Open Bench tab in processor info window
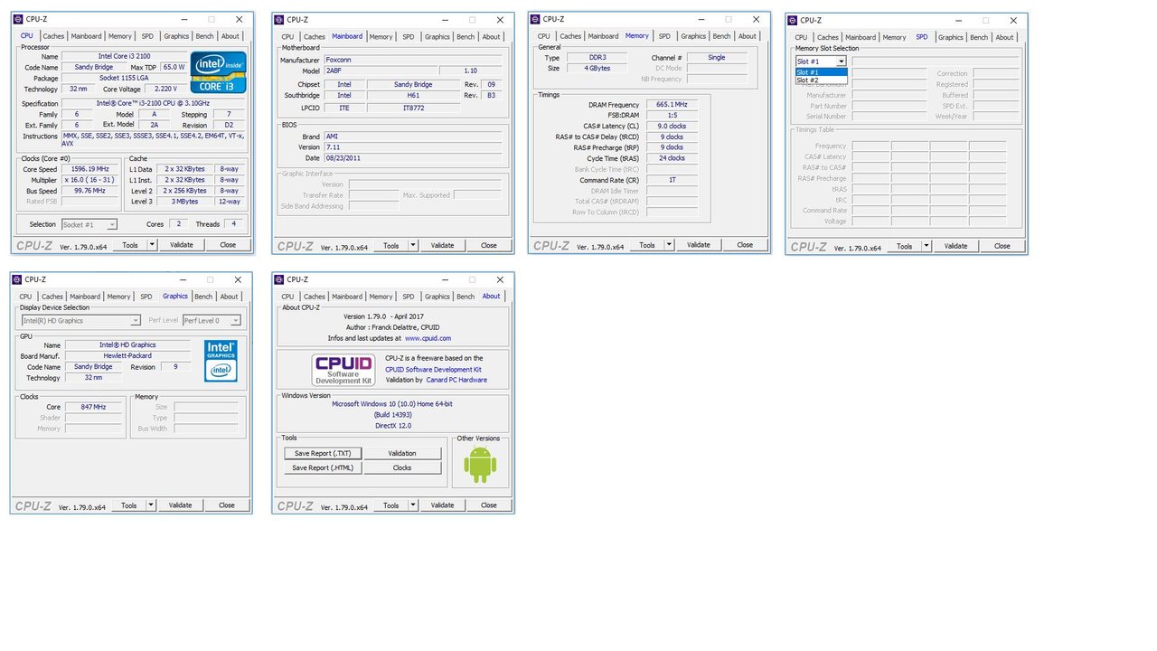The image size is (1157, 651). pyautogui.click(x=204, y=36)
